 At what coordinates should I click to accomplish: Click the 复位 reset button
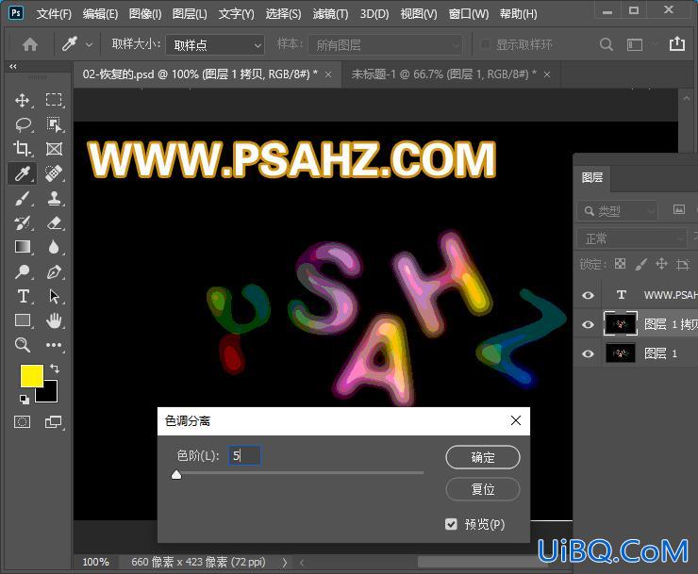coord(483,489)
